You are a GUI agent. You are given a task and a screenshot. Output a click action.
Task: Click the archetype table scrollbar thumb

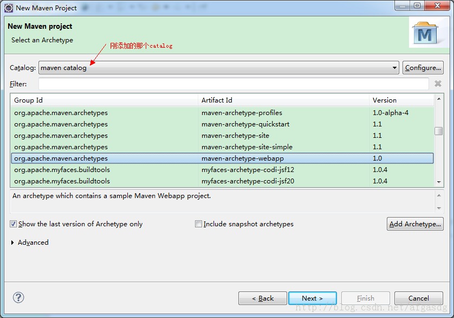tap(439, 131)
